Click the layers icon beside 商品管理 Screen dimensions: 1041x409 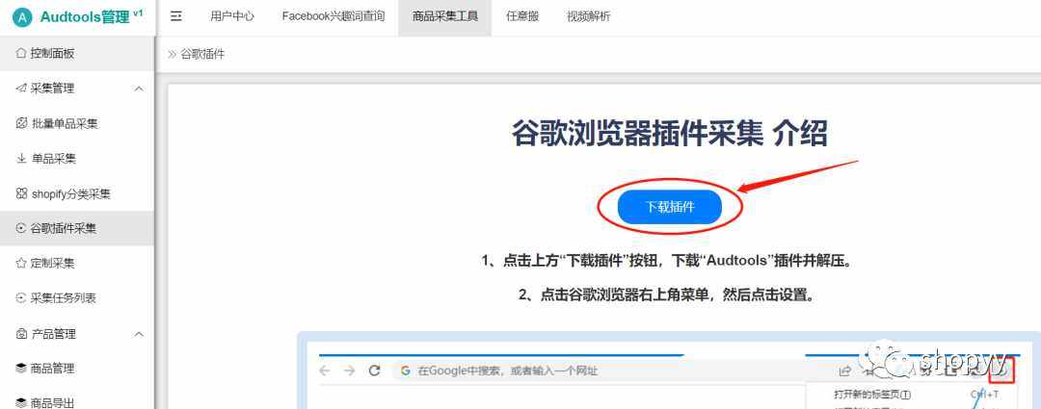pyautogui.click(x=21, y=369)
